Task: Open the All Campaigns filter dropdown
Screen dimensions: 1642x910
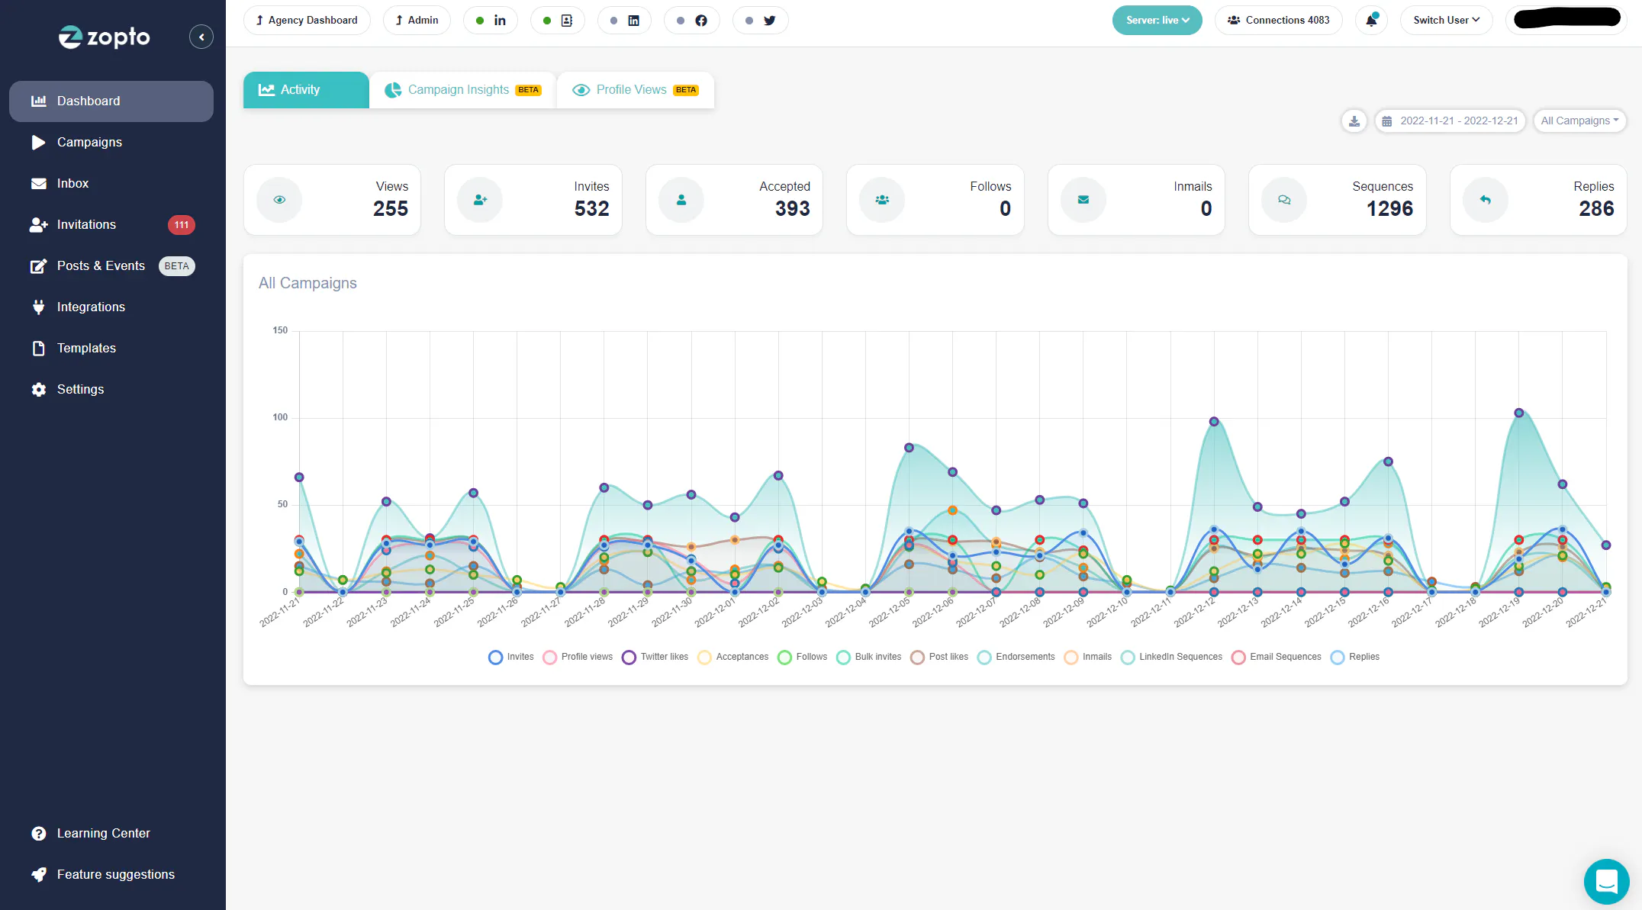Action: pos(1579,121)
